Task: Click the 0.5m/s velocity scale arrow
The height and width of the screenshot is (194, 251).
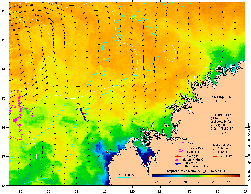Action: pyautogui.click(x=220, y=132)
